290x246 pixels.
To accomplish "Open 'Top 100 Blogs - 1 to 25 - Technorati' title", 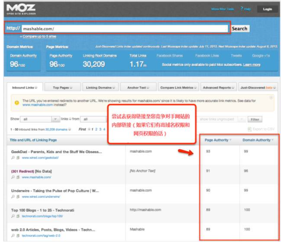I will pos(43,210).
